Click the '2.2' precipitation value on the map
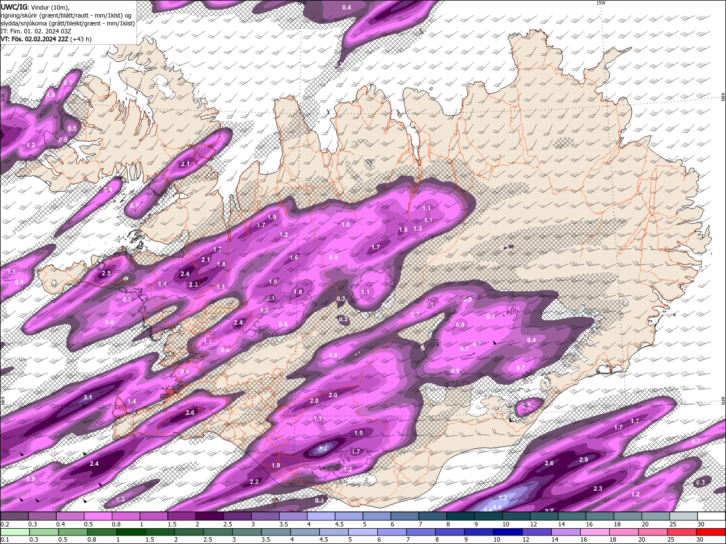The width and height of the screenshot is (726, 544). click(254, 482)
